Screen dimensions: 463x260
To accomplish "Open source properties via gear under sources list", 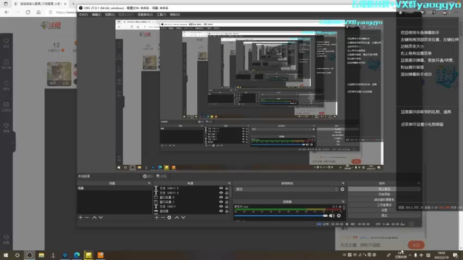I will click(x=169, y=218).
